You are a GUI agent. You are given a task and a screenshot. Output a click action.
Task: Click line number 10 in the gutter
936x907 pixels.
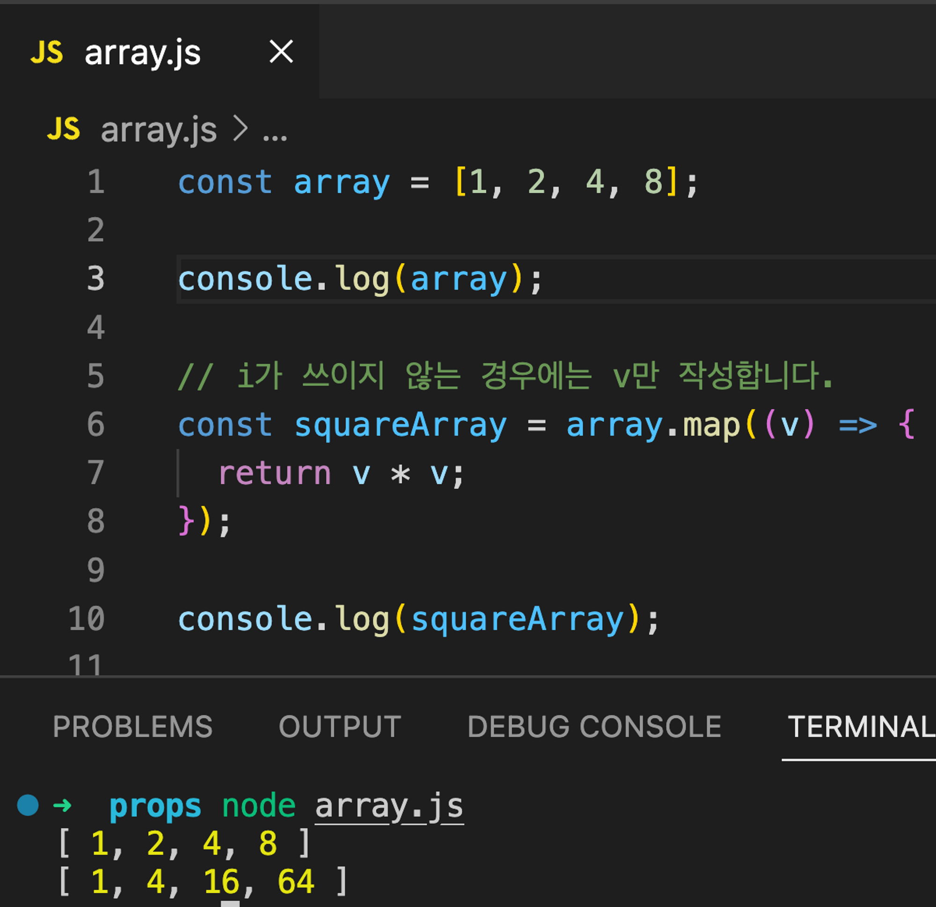click(87, 619)
